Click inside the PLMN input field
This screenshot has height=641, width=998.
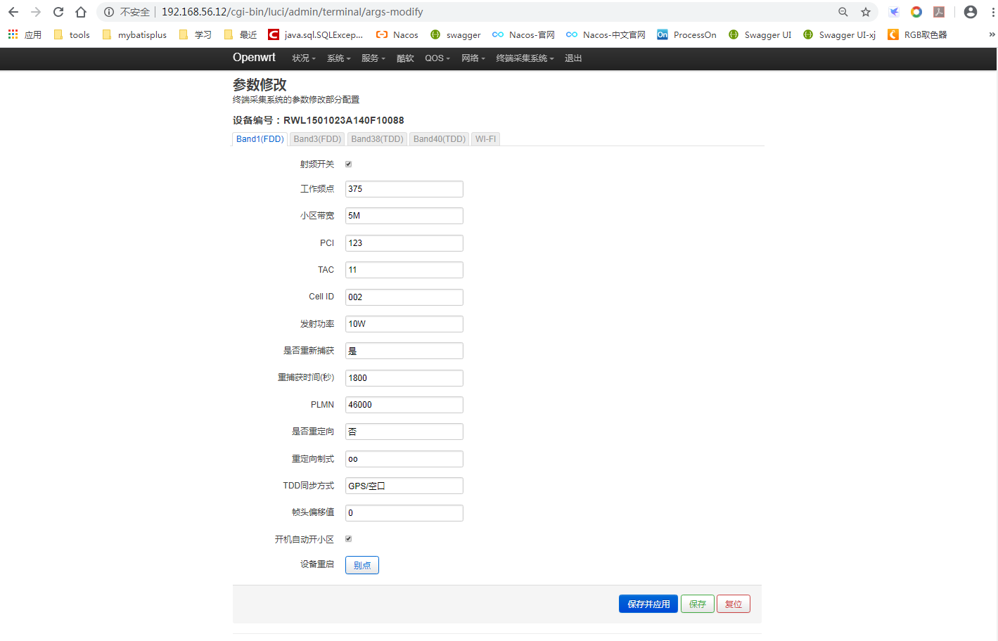404,404
